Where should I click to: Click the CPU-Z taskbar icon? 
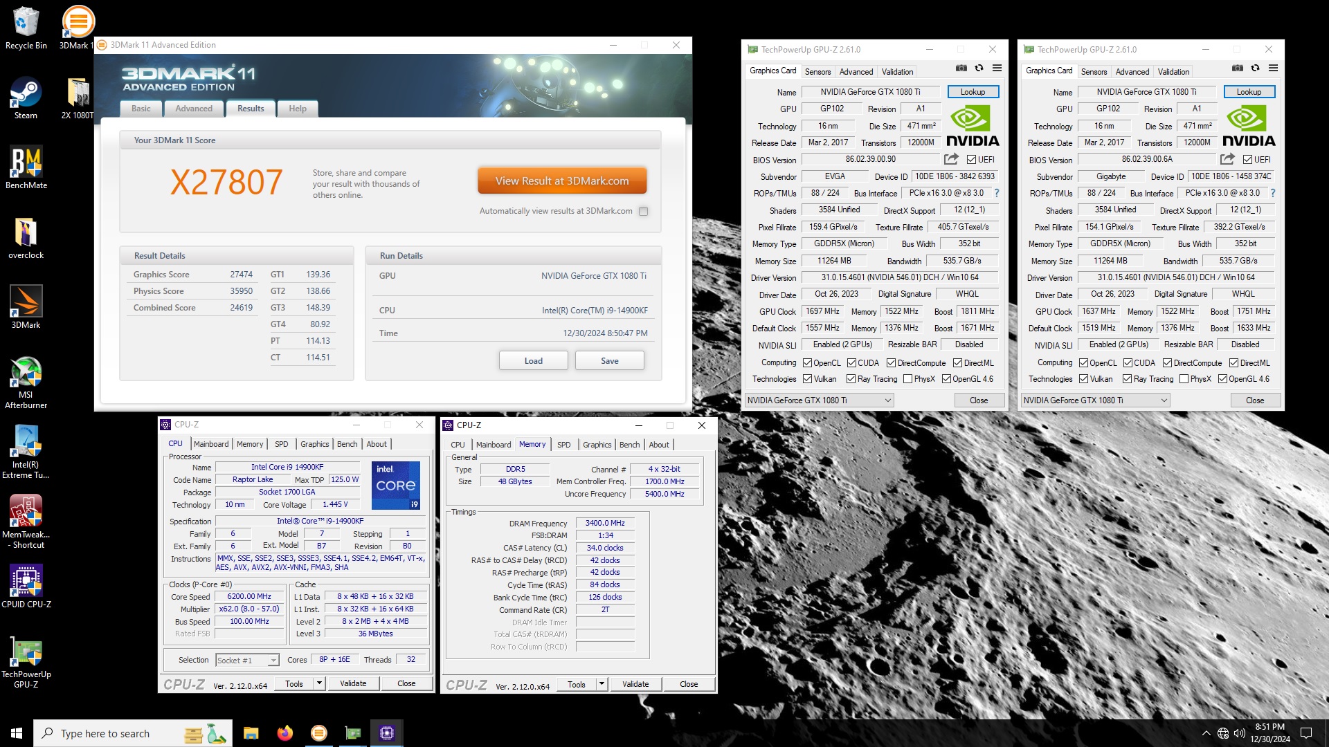[386, 733]
